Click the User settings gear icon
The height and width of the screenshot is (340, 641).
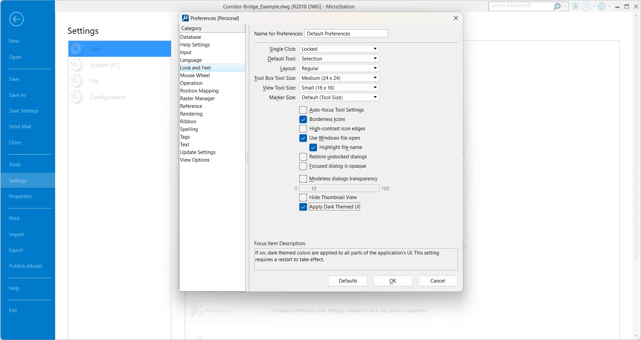[76, 49]
